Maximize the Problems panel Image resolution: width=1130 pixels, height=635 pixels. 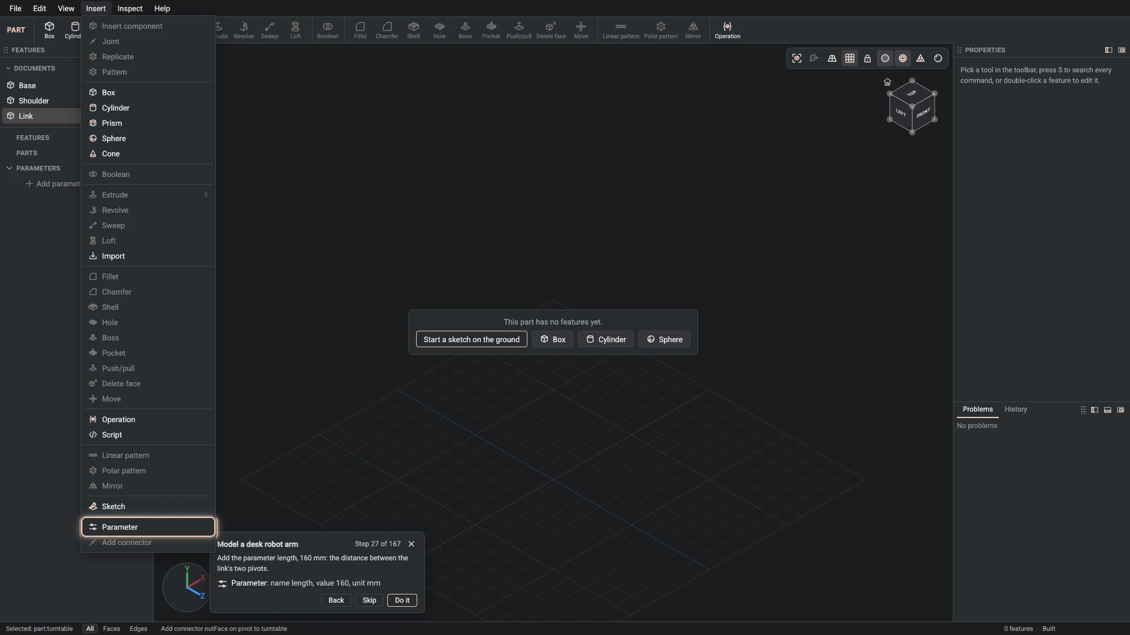[1121, 410]
